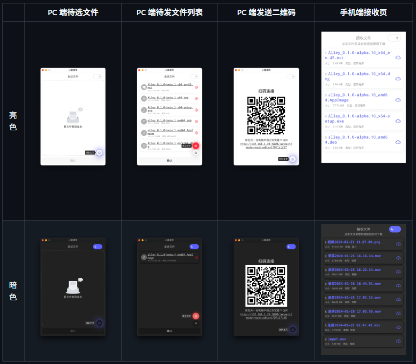Switch off dark mode in the dark QR window

(x=291, y=247)
